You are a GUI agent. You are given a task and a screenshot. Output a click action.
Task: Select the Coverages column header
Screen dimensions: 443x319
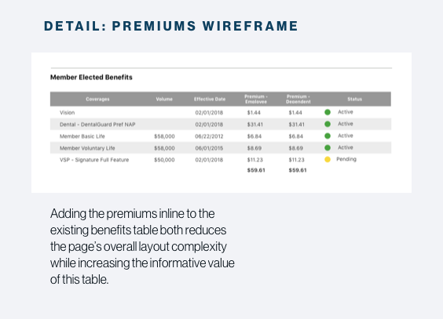[x=97, y=99]
